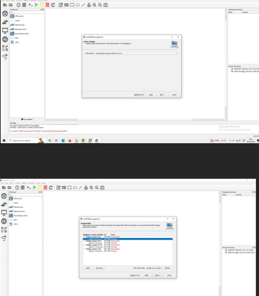Click Next in the Required files dialog
Viewport: 259px width, 296px height.
pyautogui.click(x=158, y=275)
